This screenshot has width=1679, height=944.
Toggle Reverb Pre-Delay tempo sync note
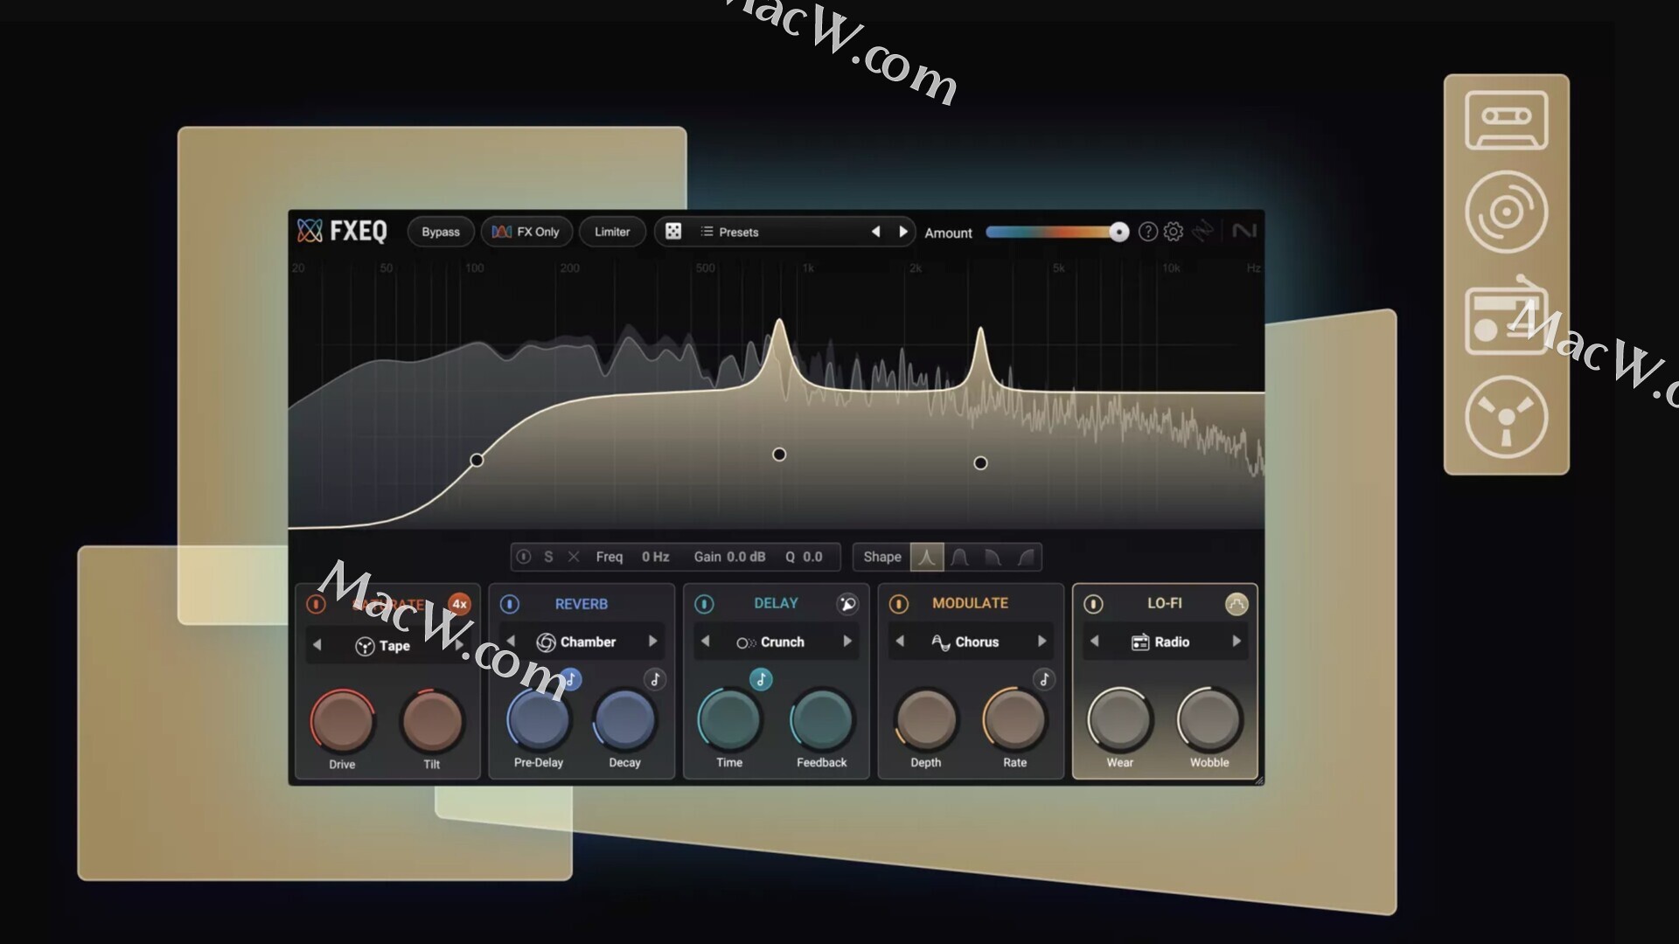pos(570,679)
